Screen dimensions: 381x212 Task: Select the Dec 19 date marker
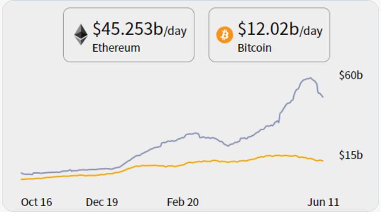[x=101, y=202]
